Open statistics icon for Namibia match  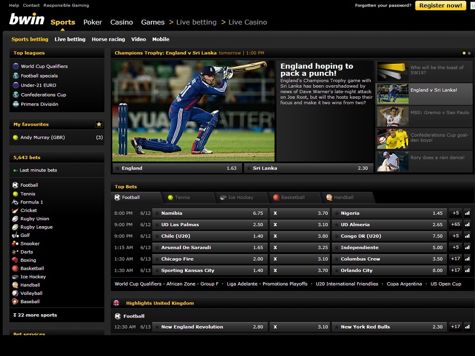click(468, 213)
